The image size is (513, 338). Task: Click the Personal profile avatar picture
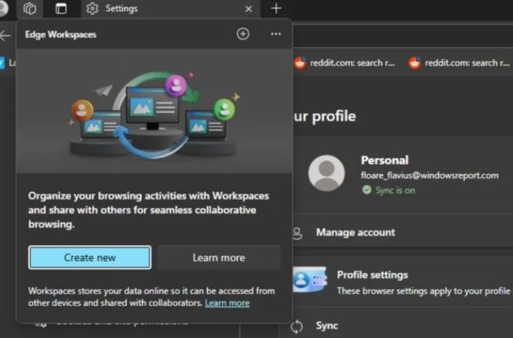(x=326, y=173)
